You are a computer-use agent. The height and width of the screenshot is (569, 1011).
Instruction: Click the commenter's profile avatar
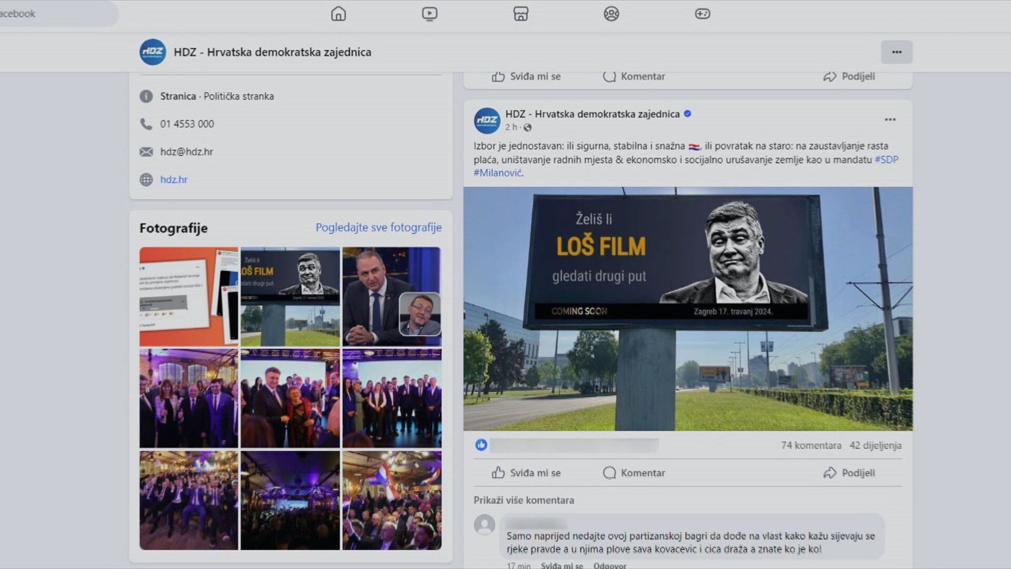(x=485, y=525)
